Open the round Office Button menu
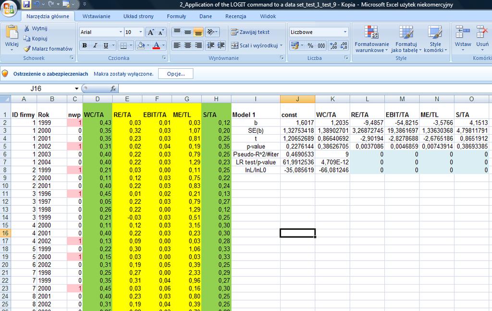This screenshot has height=311, width=492. click(9, 9)
